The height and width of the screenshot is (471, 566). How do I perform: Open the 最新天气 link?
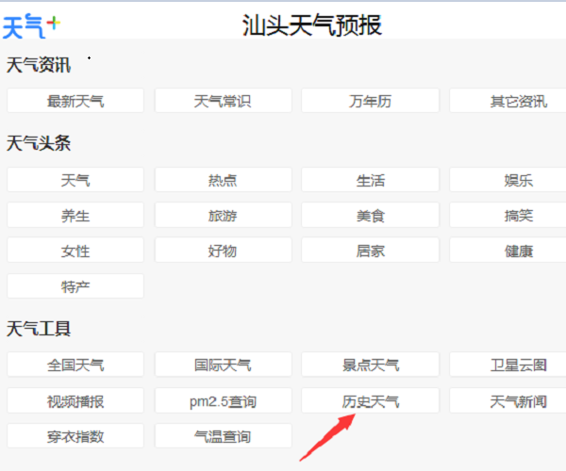[75, 101]
